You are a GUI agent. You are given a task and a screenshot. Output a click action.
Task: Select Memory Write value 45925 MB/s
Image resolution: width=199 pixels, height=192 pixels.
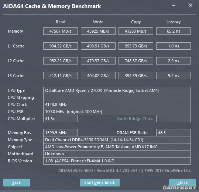click(98, 31)
